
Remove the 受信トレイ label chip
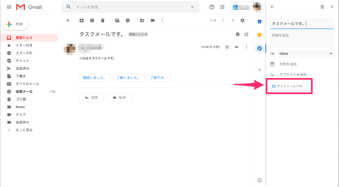coord(145,34)
